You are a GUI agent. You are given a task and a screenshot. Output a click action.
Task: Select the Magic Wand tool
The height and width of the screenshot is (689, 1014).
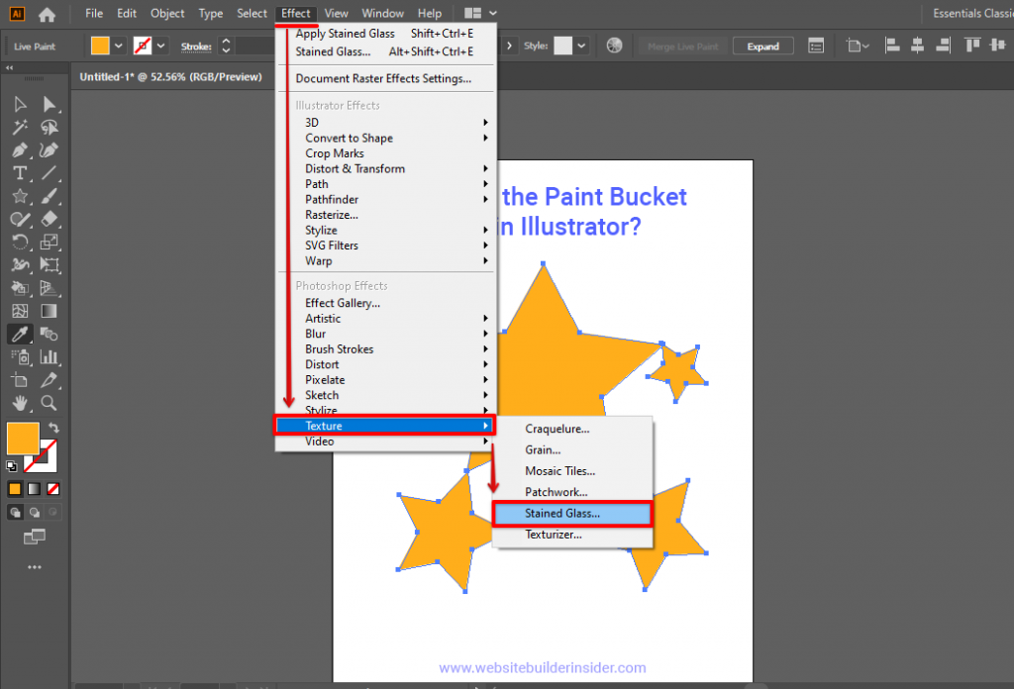20,127
